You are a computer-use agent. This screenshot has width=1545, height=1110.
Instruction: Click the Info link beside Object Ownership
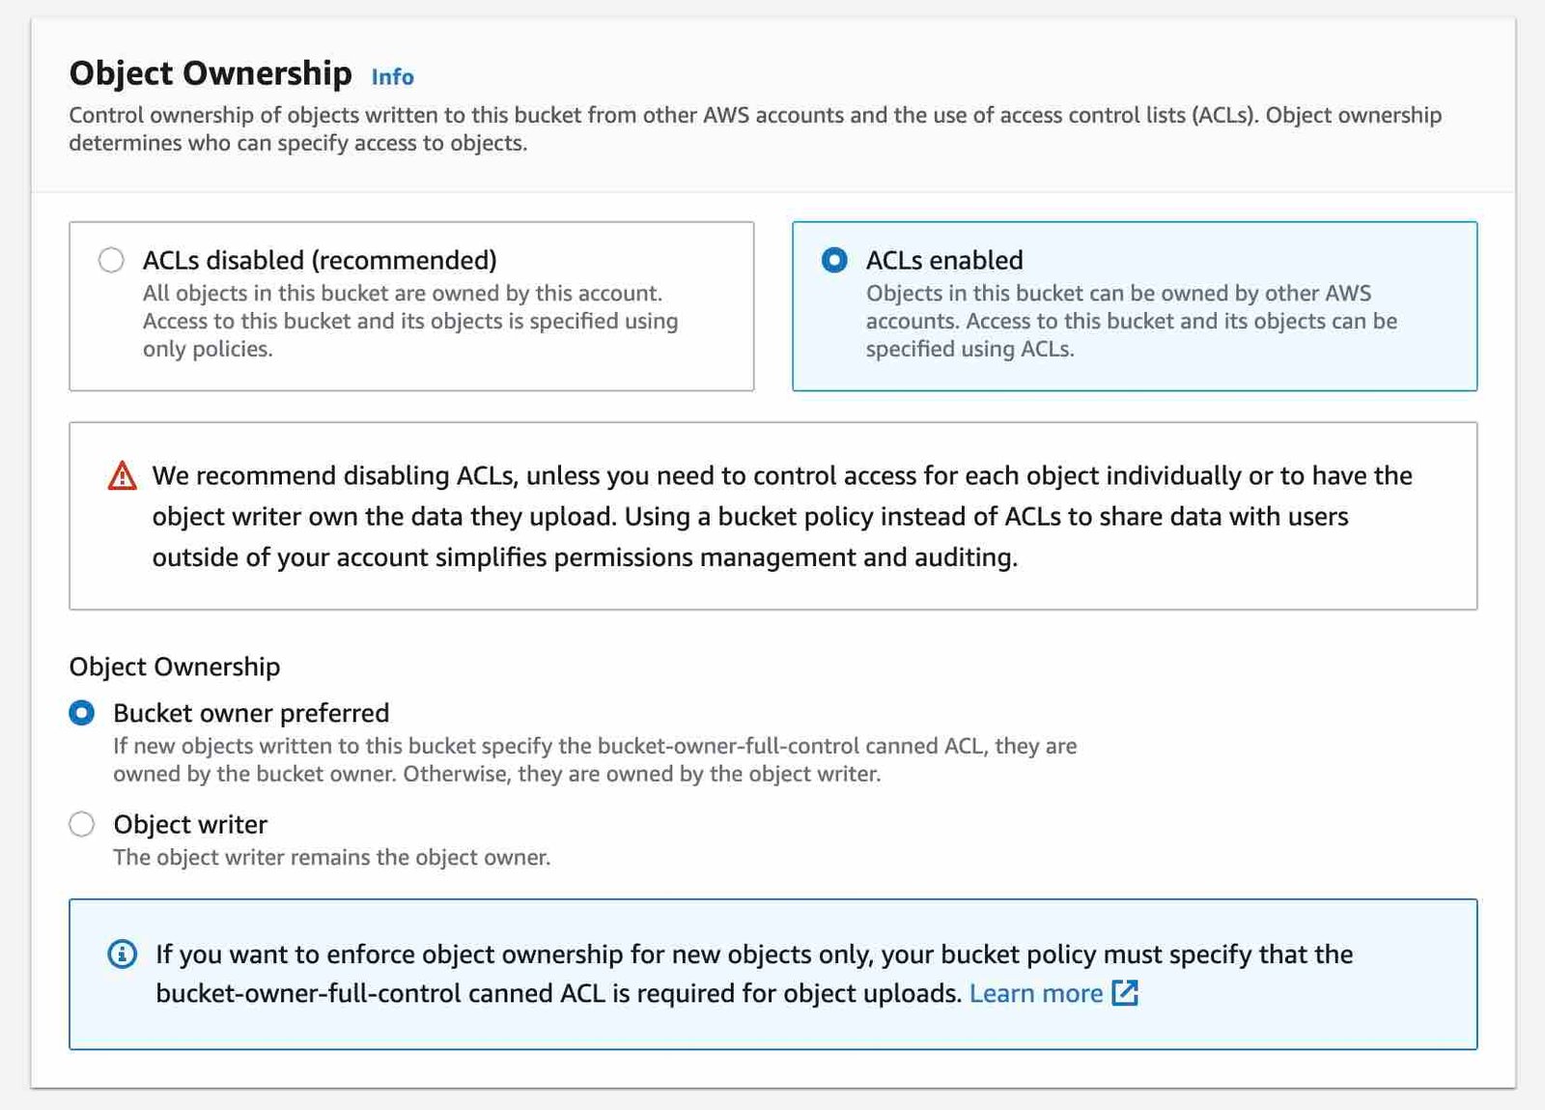tap(392, 77)
